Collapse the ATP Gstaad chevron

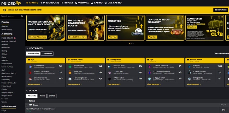(27, 105)
